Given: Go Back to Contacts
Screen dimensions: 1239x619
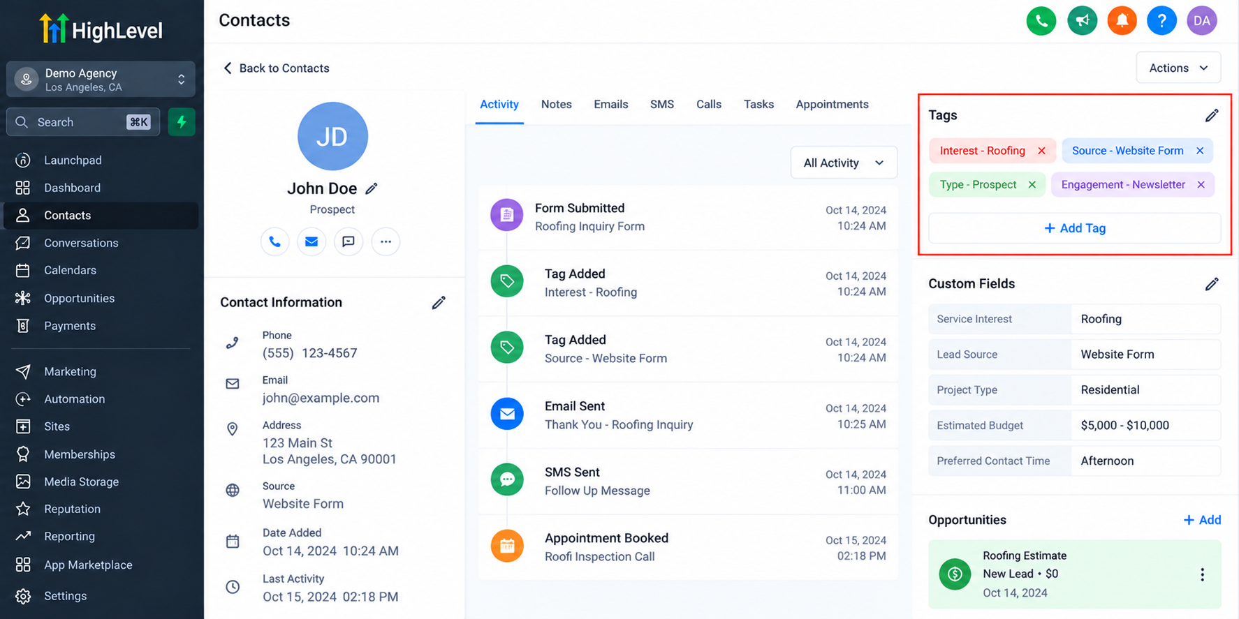Looking at the screenshot, I should (276, 68).
